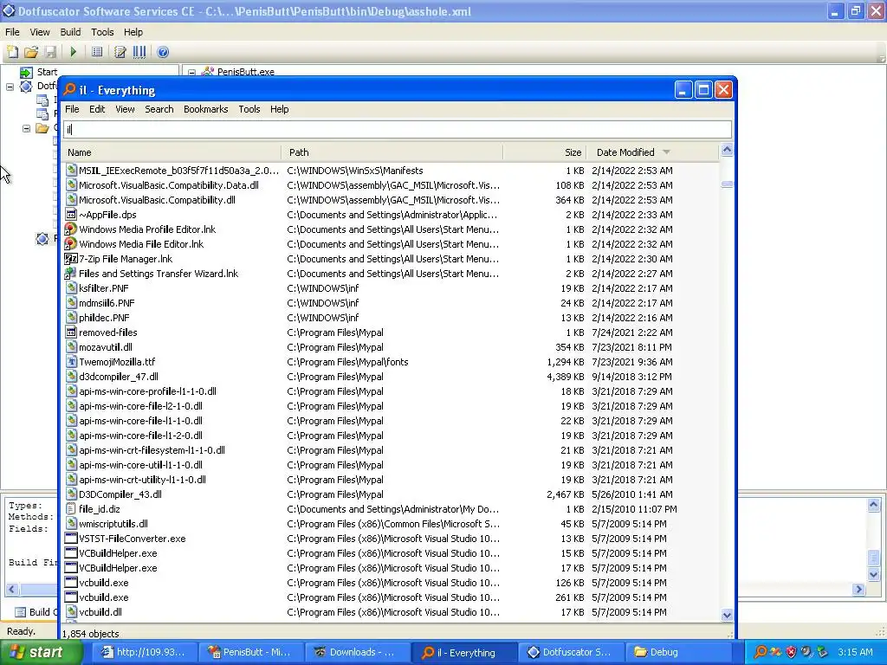Open Build menu in Dotfuscator window
887x665 pixels.
tap(70, 32)
